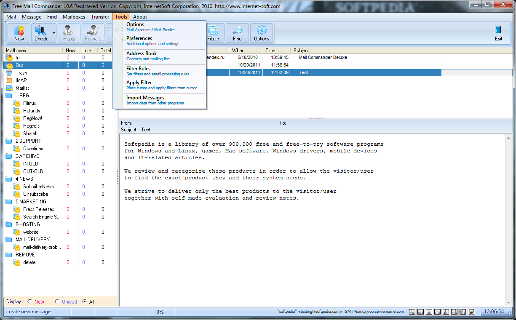The height and width of the screenshot is (320, 516).
Task: Sort messages by the Time column header
Action: coord(276,51)
